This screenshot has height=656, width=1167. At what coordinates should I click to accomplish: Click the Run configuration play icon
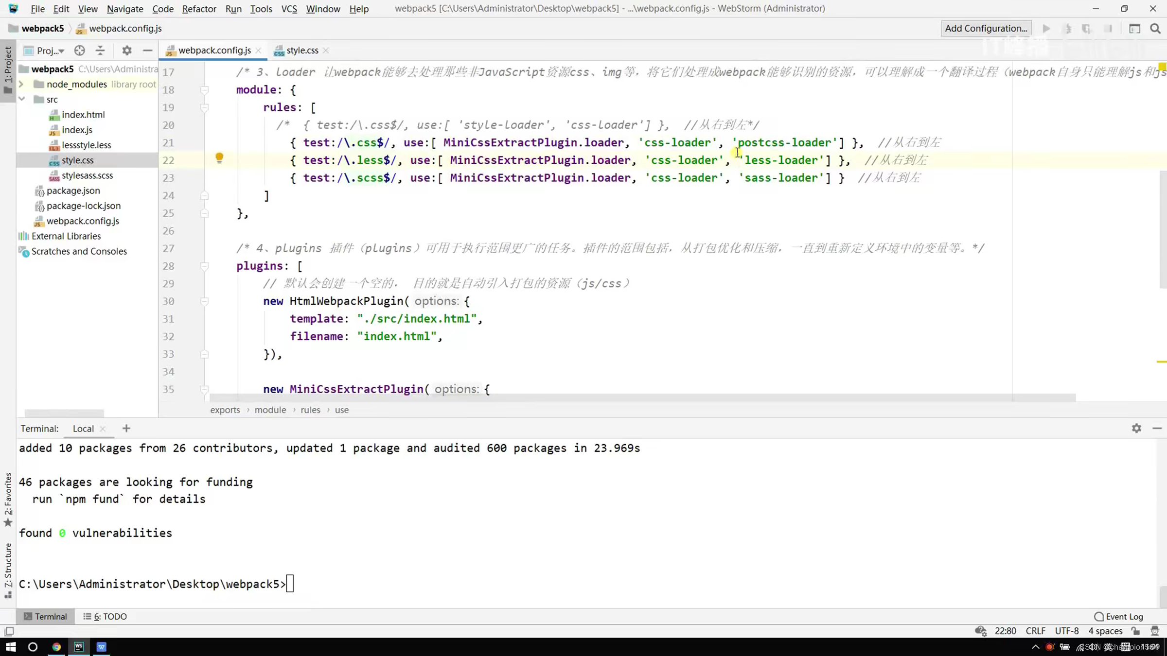(x=1046, y=29)
